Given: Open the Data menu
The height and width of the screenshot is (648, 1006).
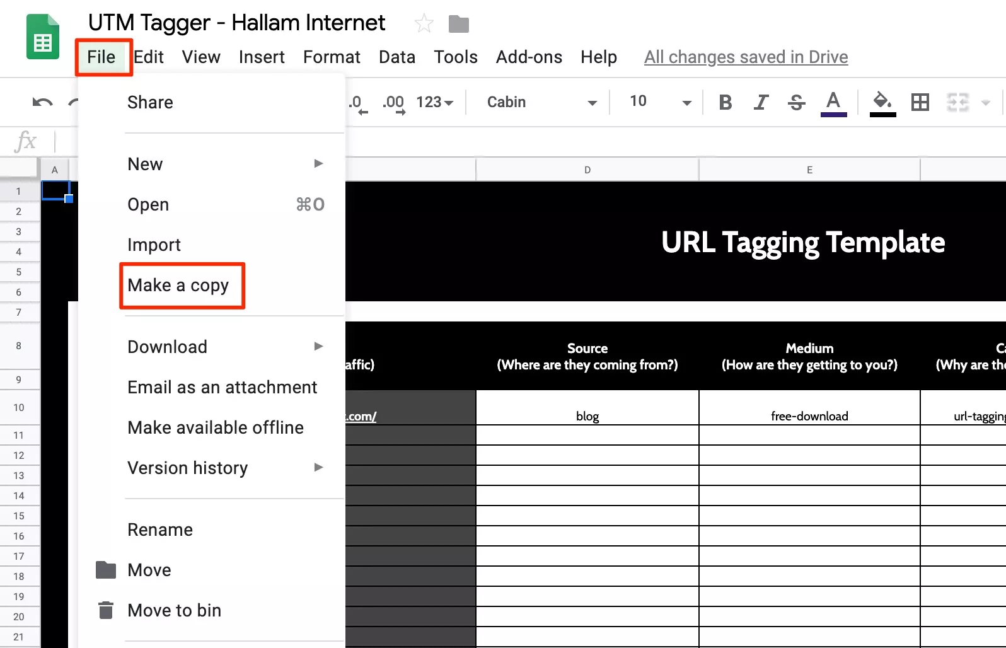Looking at the screenshot, I should click(x=397, y=57).
